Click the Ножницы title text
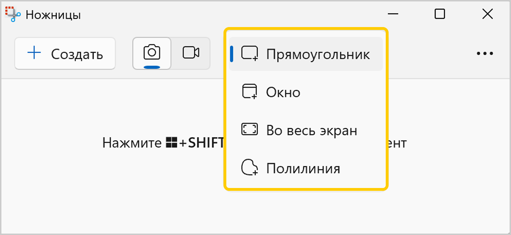This screenshot has height=235, width=511. click(53, 15)
